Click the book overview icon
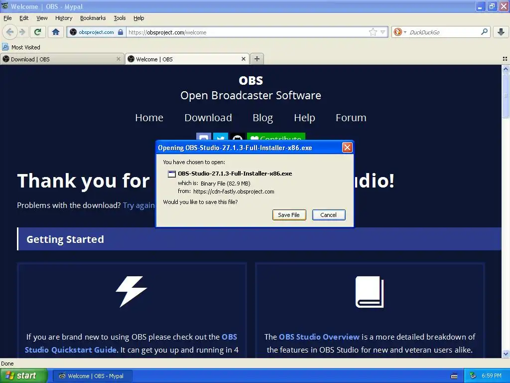This screenshot has height=383, width=510. [x=370, y=292]
